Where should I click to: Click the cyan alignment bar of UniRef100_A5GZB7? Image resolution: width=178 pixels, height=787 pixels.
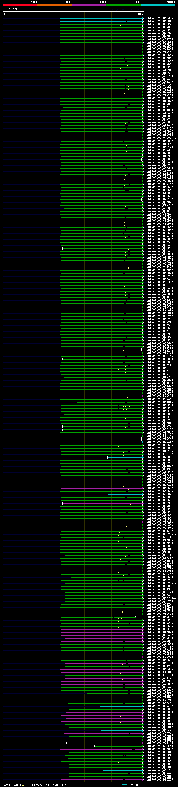[x=120, y=442]
